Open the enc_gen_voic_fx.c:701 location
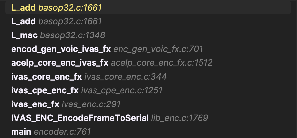This screenshot has height=138, width=297. pyautogui.click(x=158, y=49)
